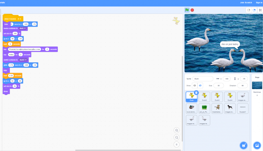Image resolution: width=263 pixels, height=151 pixels.
Task: Delete the Duck sprite with trash icon
Action: tap(196, 93)
